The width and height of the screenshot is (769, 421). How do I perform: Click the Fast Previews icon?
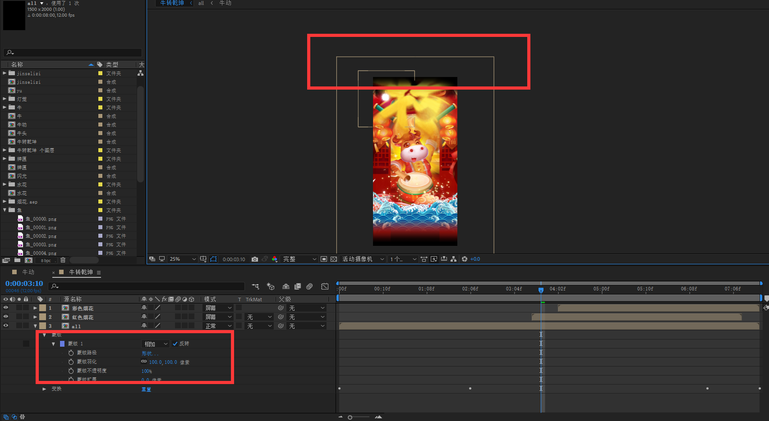coord(434,259)
